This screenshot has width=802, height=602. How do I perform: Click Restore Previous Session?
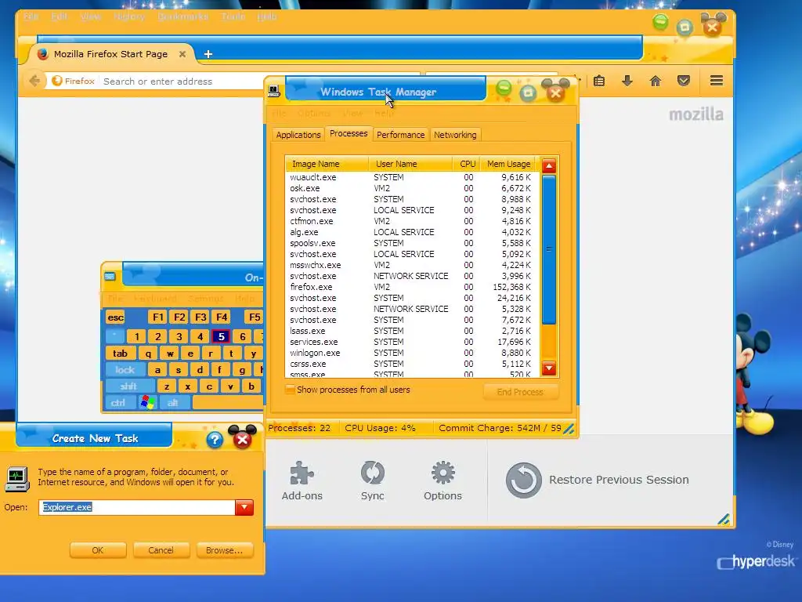pos(597,481)
